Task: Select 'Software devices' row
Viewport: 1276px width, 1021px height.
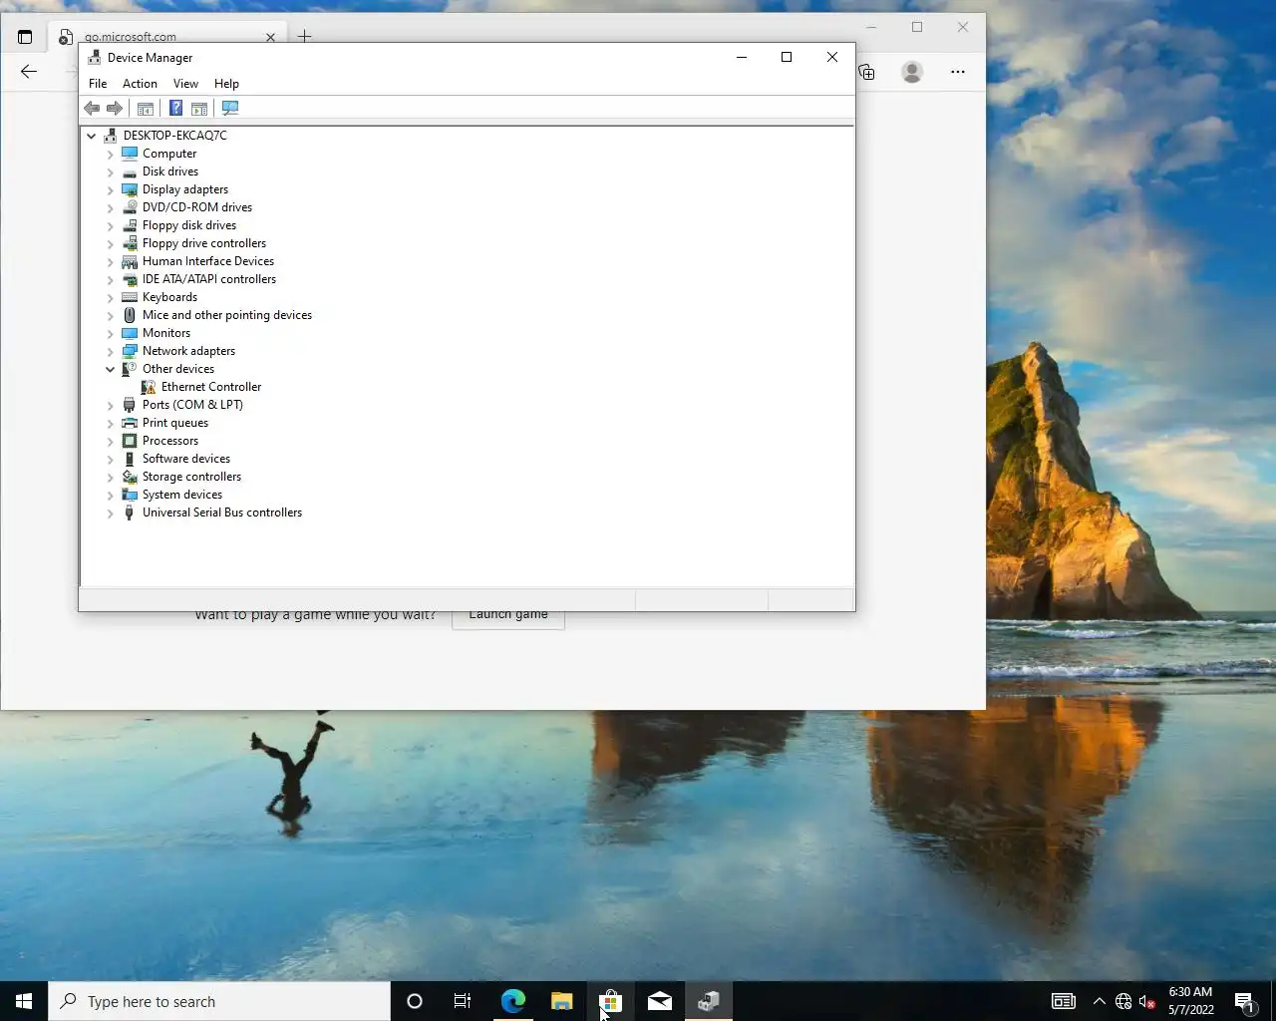Action: (x=186, y=459)
